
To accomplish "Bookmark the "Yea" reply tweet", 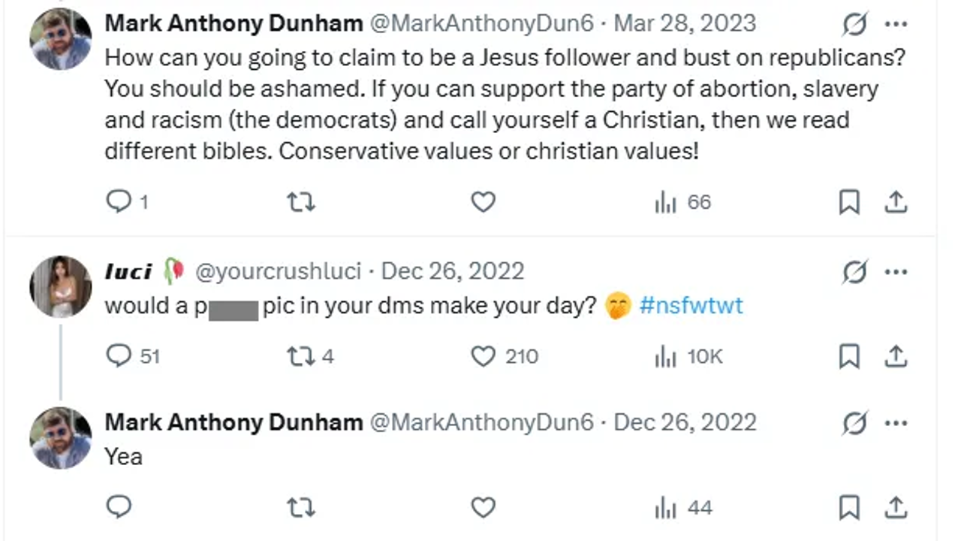I will pyautogui.click(x=849, y=508).
